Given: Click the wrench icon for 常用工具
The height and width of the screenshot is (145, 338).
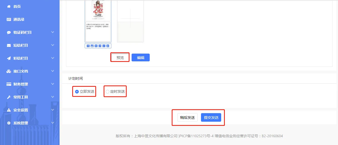Looking at the screenshot, I should 9,97.
